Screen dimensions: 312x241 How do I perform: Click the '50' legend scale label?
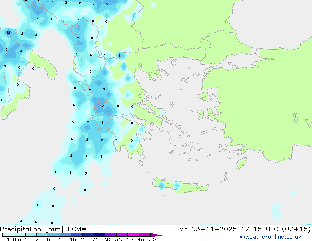[x=152, y=239]
